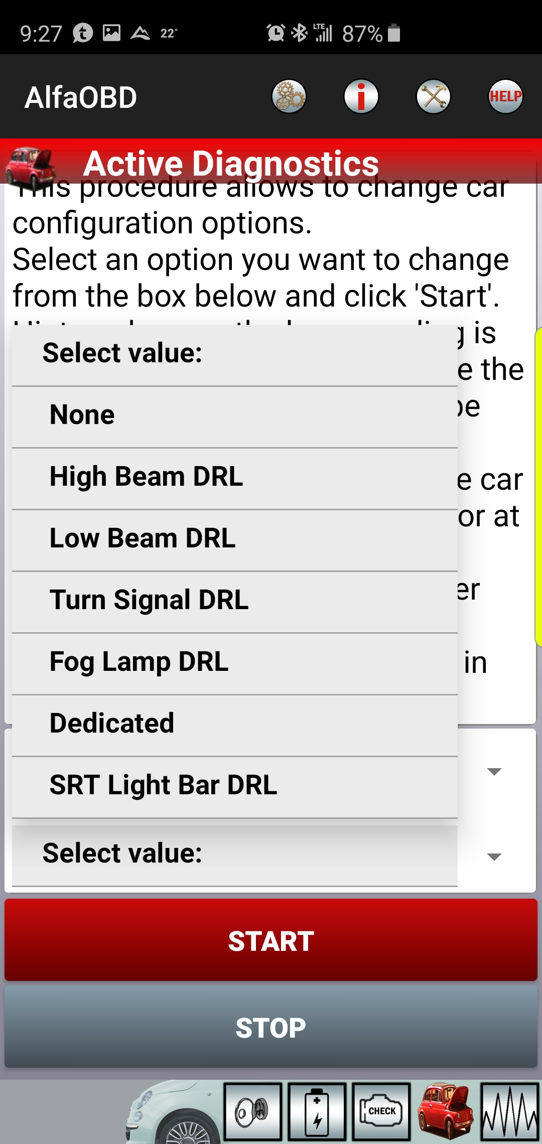Open the HELP icon
The height and width of the screenshot is (1144, 542).
(506, 96)
